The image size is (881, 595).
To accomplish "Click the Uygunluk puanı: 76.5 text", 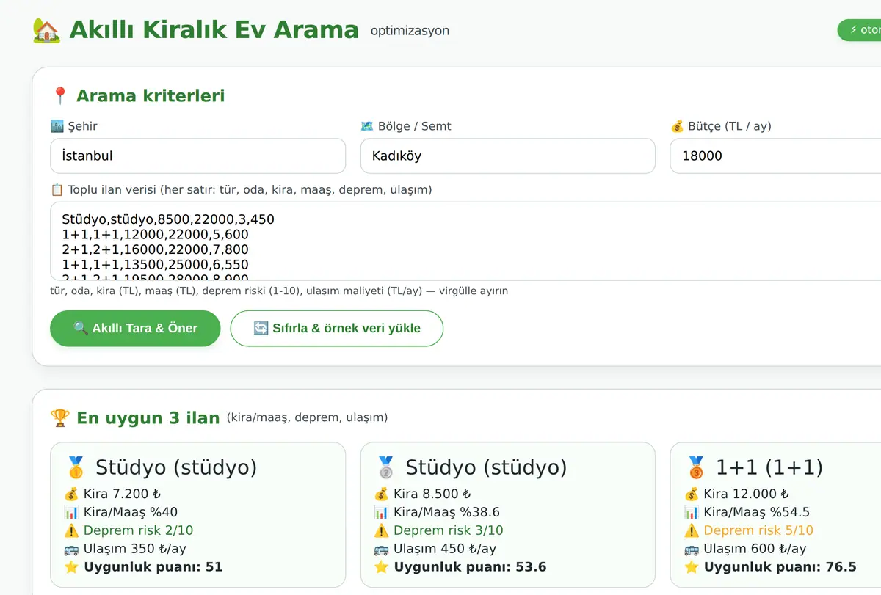I will pos(780,566).
